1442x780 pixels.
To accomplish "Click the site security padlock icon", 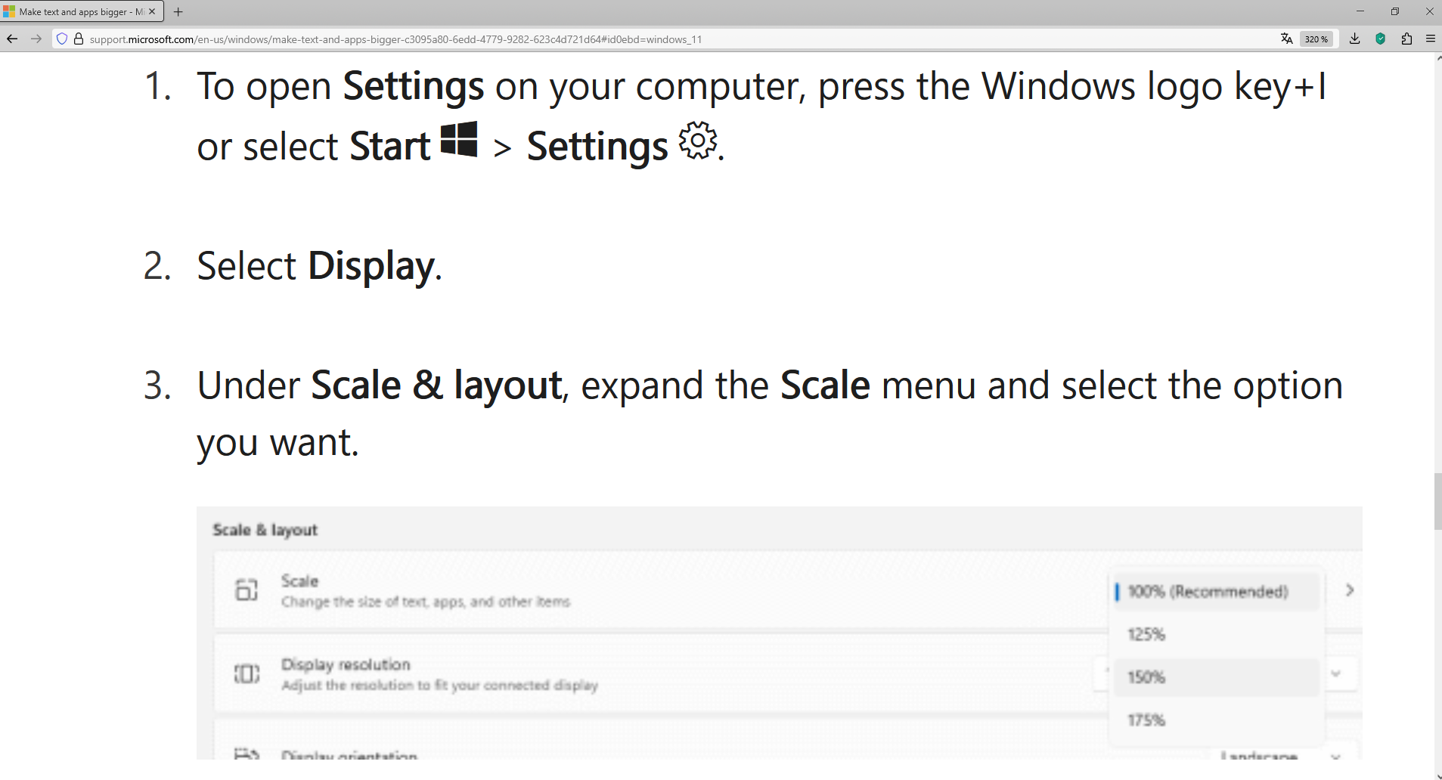I will point(78,39).
